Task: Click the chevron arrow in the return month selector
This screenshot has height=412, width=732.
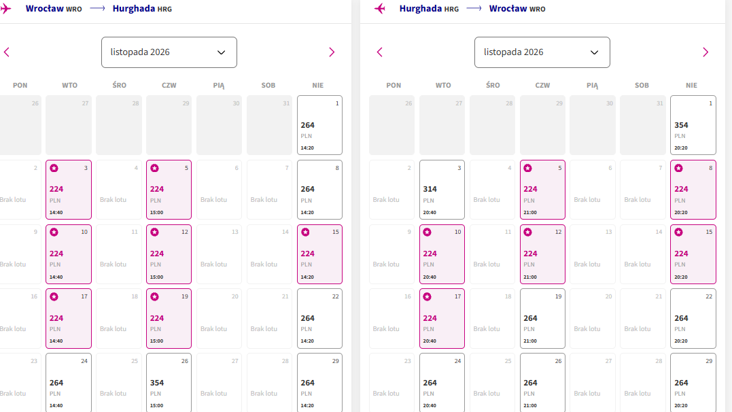Action: pyautogui.click(x=594, y=52)
